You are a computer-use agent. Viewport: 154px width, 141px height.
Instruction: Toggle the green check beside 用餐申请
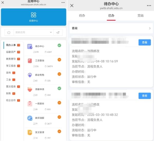pos(59,88)
